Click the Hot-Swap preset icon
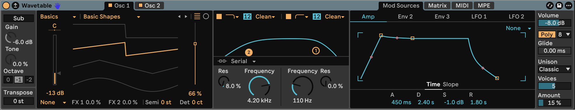Image resolution: width=575 pixels, height=110 pixels. point(15,5)
